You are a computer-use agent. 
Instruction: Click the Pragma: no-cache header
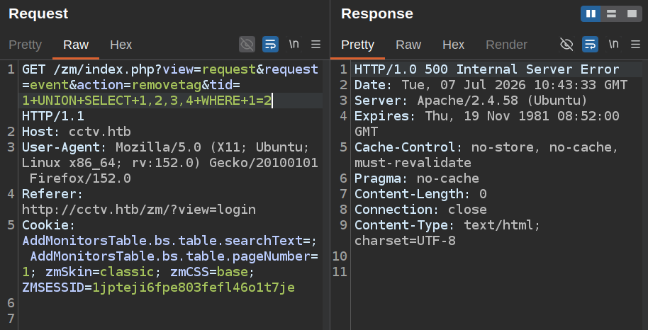coord(417,178)
